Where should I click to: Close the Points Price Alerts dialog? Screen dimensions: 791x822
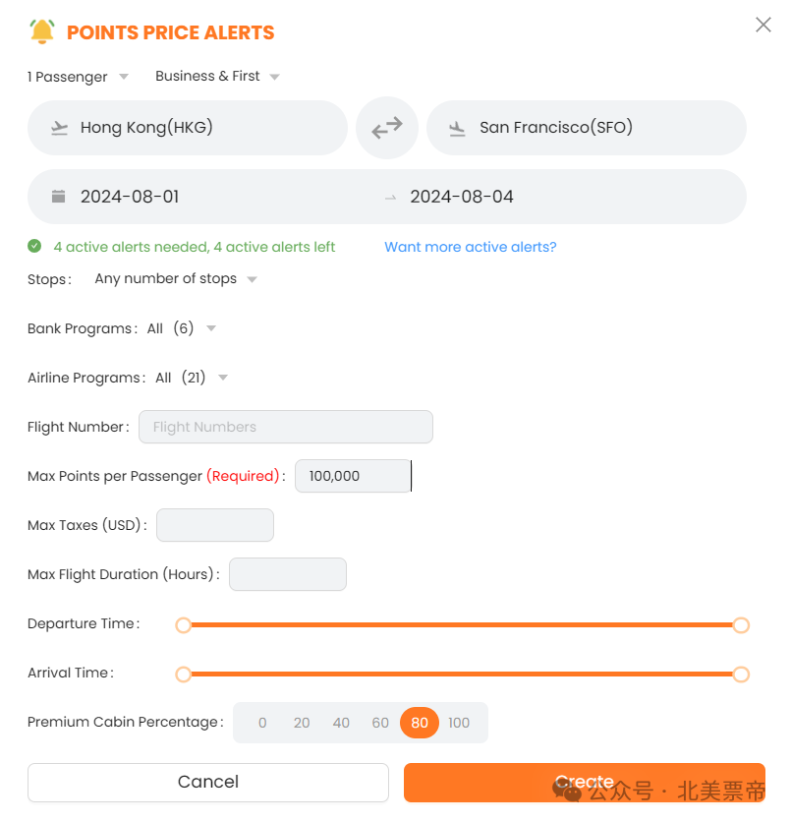tap(763, 25)
